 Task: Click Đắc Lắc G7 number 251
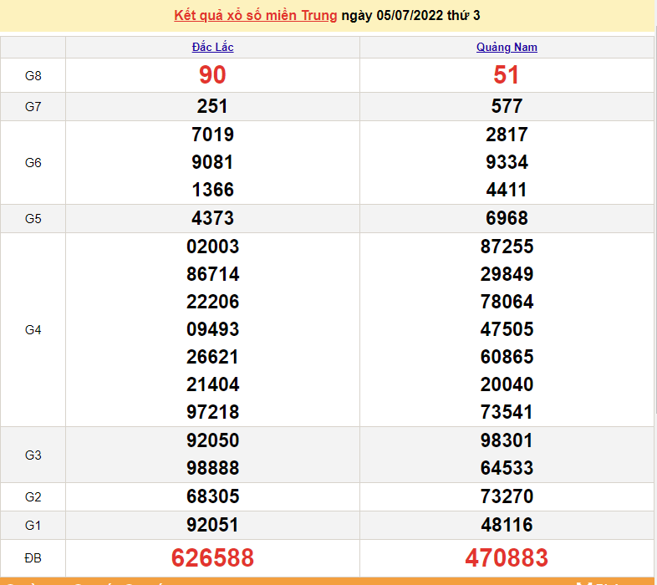coord(212,106)
